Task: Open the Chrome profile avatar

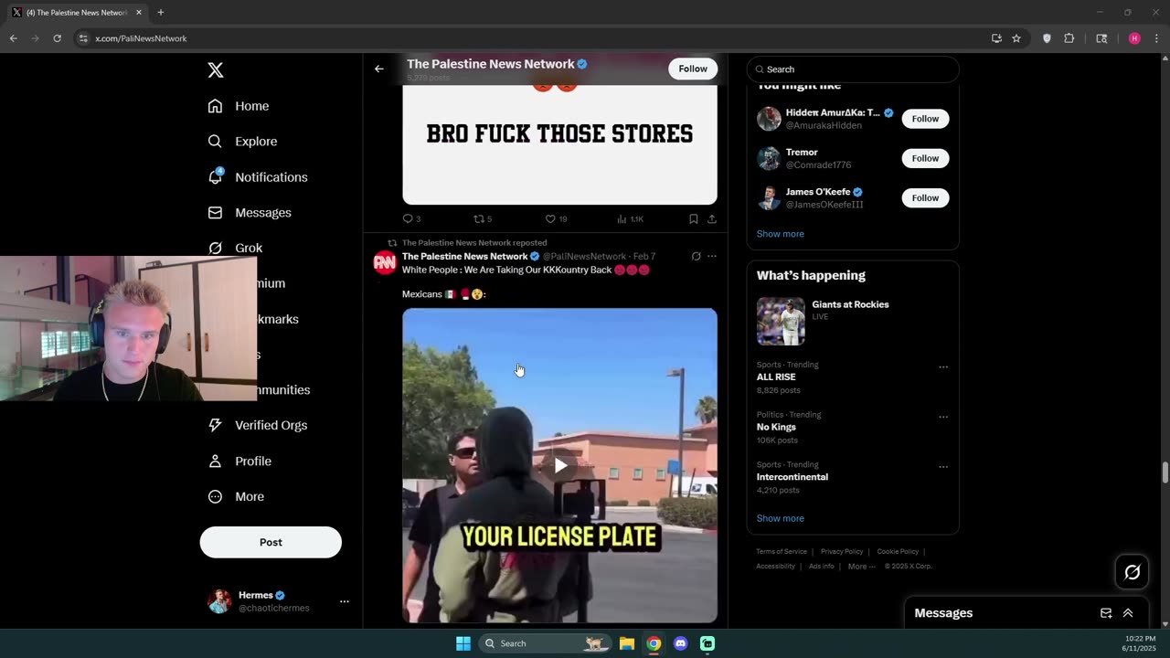Action: (x=1134, y=38)
